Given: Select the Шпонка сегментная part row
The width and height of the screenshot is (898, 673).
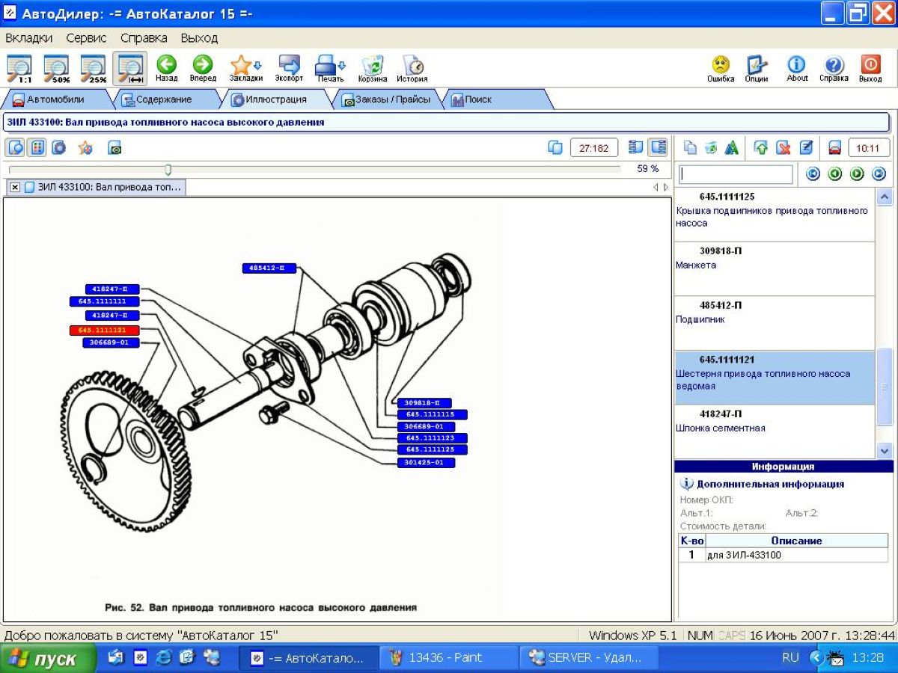Looking at the screenshot, I should [774, 431].
